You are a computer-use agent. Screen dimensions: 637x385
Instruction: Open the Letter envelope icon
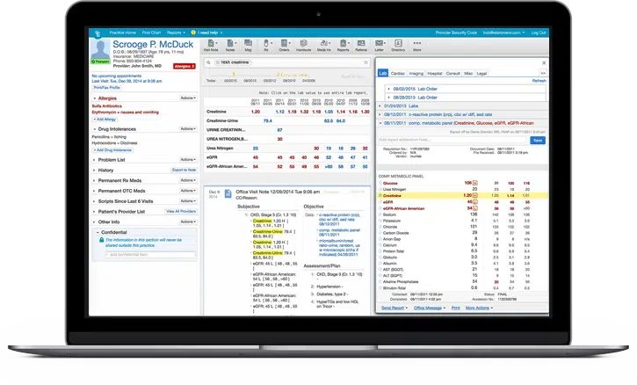380,45
